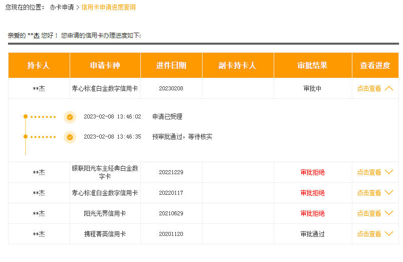Select the 携程菁英信用卡 card name
This screenshot has width=403, height=262.
(105, 234)
